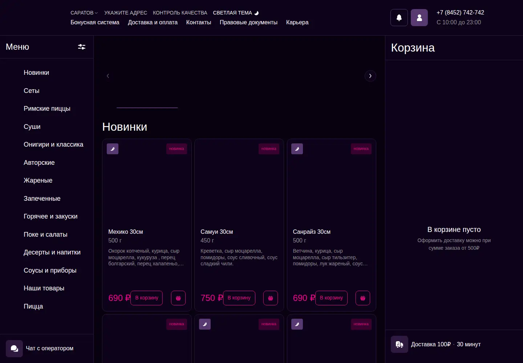The height and width of the screenshot is (363, 523).
Task: Open Десерты и напитки category
Action: click(52, 252)
